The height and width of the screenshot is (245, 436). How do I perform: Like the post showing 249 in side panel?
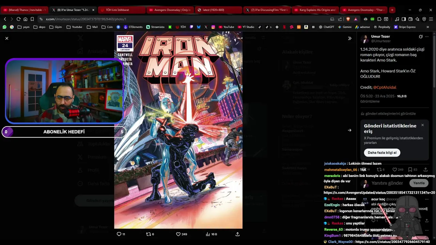[398, 169]
